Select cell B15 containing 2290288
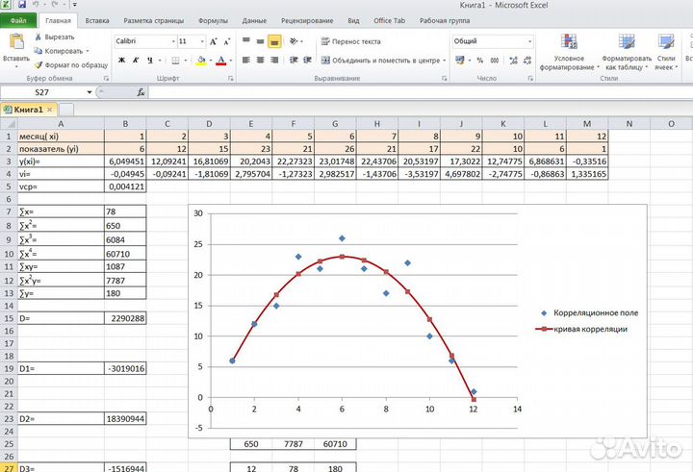Viewport: 693px width, 472px height. click(125, 318)
